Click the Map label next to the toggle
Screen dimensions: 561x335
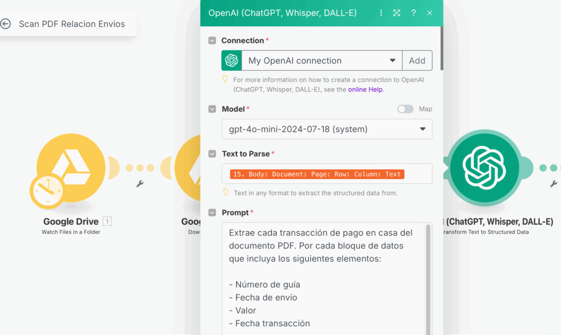(425, 109)
